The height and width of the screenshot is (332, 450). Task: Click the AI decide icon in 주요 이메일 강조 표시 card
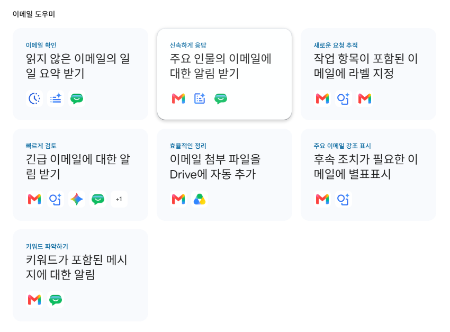344,199
